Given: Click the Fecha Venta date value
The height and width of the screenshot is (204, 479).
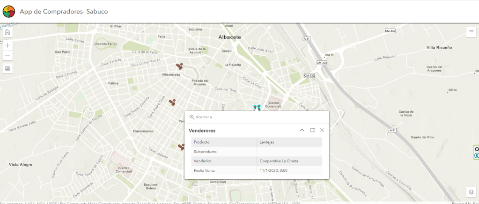Looking at the screenshot, I should pos(273,170).
